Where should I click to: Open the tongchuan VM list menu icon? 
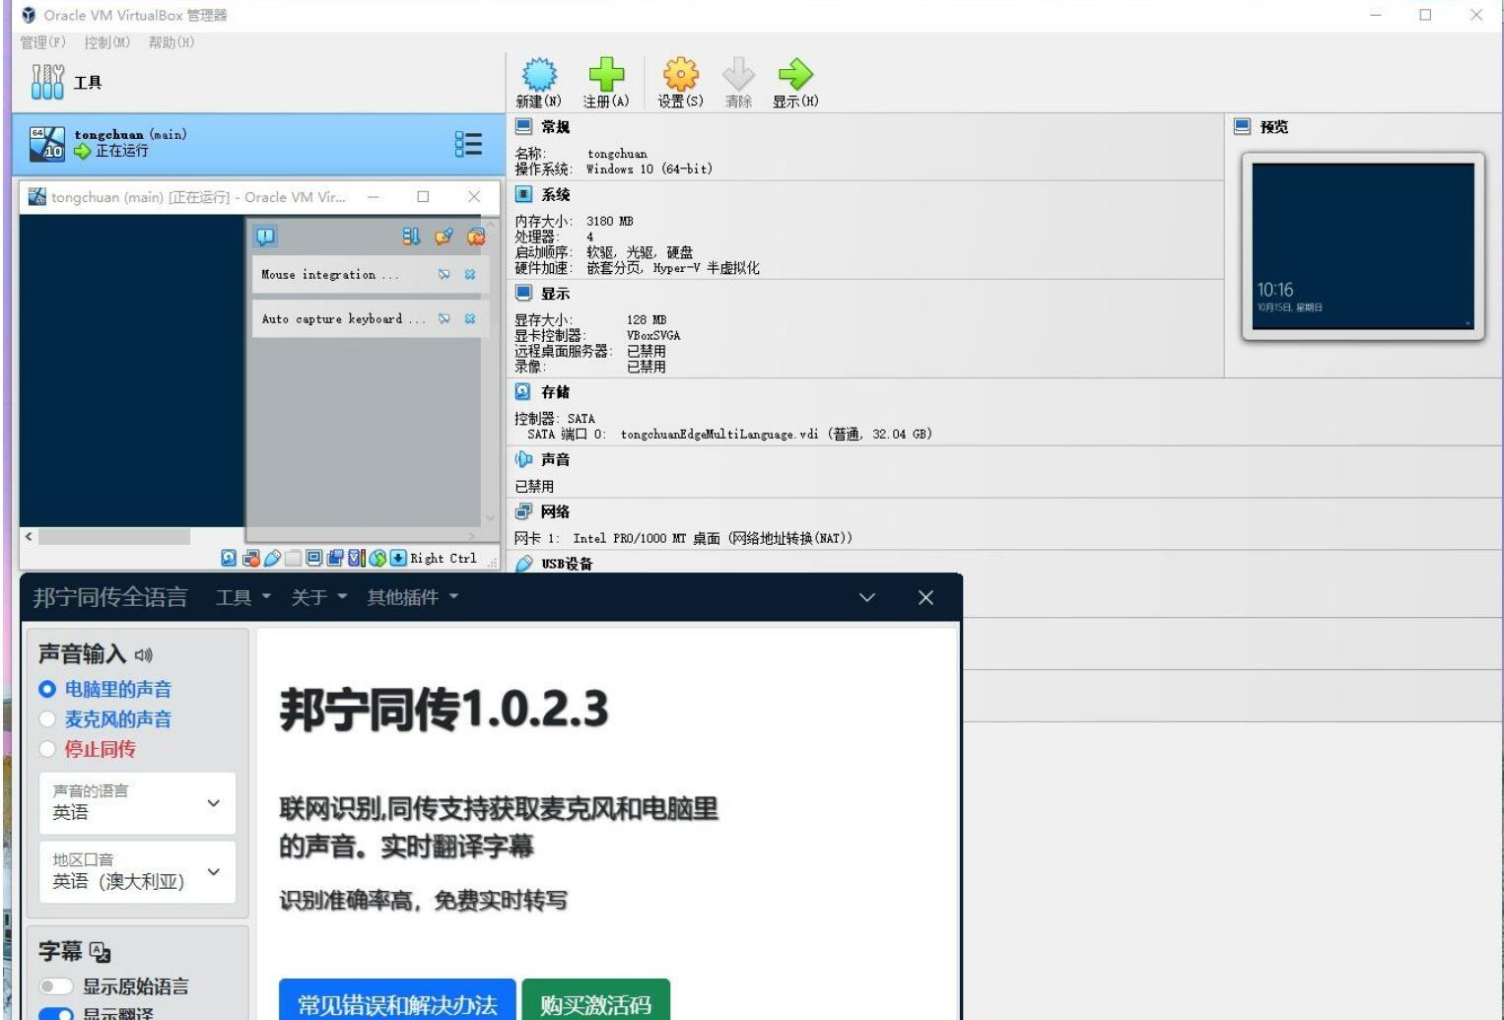coord(468,144)
